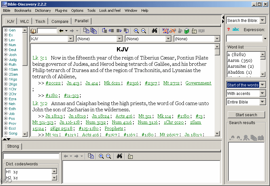This screenshot has height=186, width=270.
Task: Switch to the WLC tab
Action: (x=25, y=22)
